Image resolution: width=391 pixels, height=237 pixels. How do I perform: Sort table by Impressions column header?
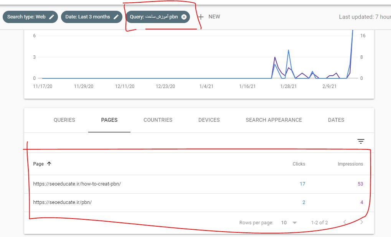coord(350,164)
